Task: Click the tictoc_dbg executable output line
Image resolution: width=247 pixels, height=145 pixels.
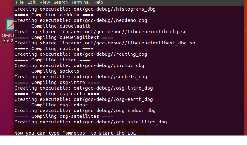Action: coord(79,65)
